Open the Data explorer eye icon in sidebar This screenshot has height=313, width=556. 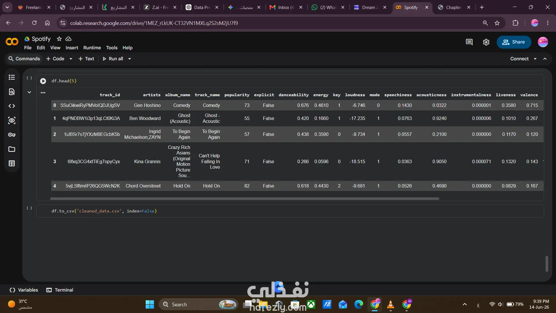[x=12, y=121]
